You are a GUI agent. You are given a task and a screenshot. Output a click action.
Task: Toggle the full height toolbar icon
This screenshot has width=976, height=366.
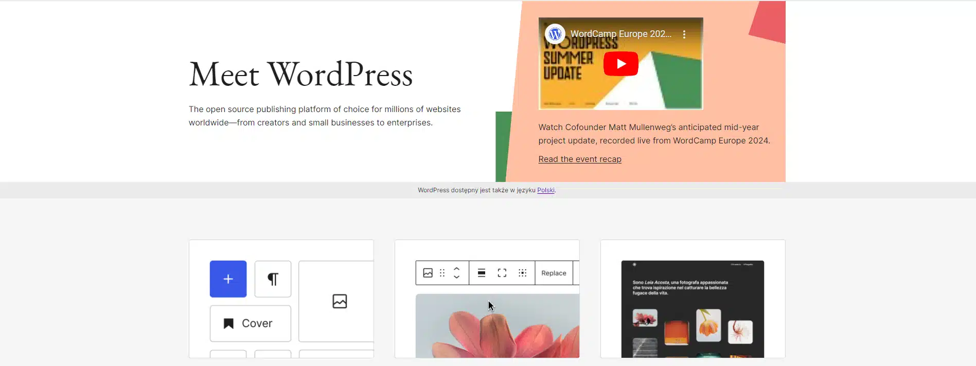502,273
